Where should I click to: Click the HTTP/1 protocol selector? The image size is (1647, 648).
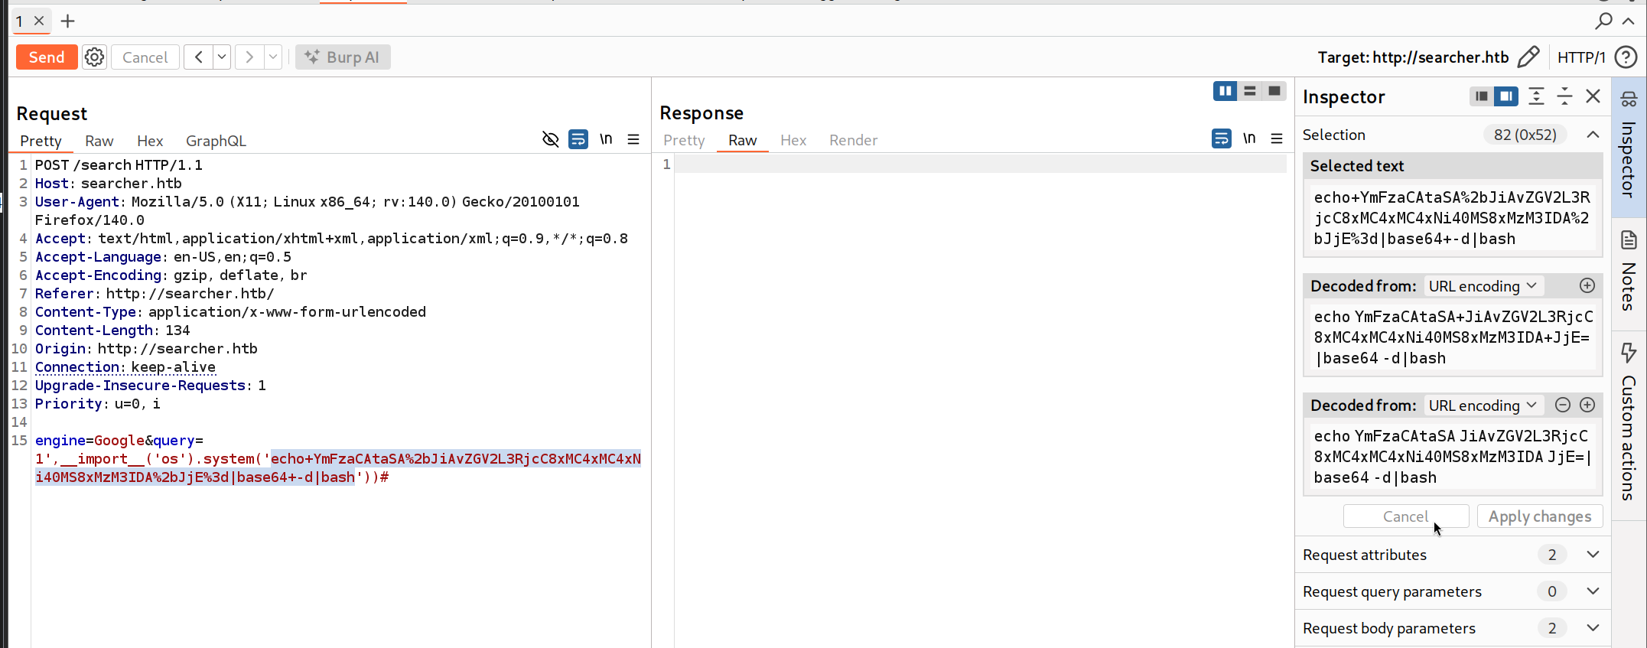click(x=1580, y=57)
